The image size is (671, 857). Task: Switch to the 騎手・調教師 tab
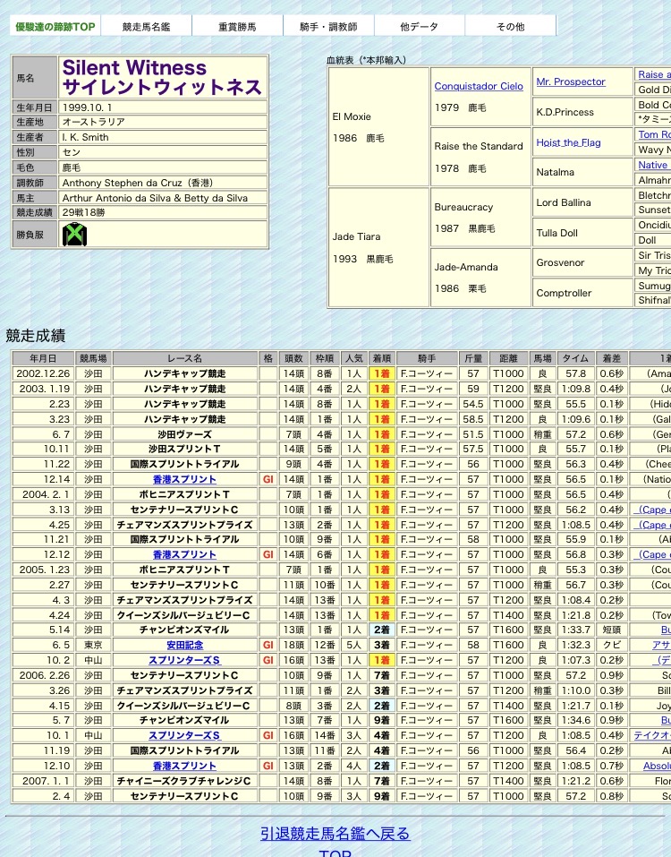coord(328,27)
